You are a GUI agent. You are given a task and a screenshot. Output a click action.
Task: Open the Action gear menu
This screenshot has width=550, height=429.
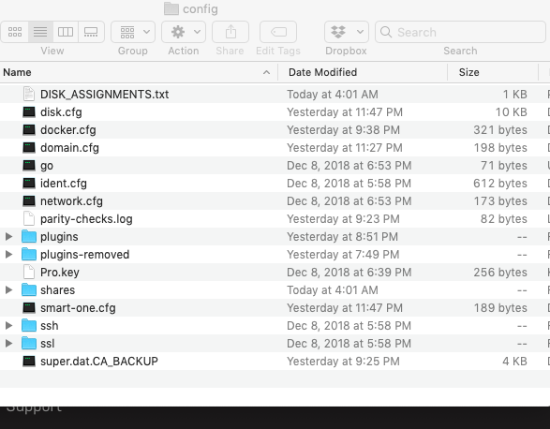(184, 32)
